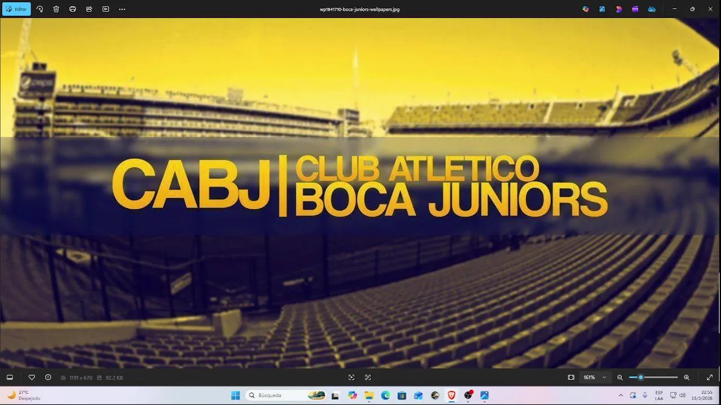Toggle the filmstrip view at bottom left
Viewport: 721px width, 405px height.
[x=10, y=377]
